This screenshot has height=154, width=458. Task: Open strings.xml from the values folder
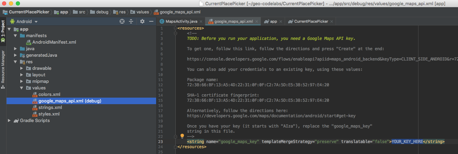50,108
